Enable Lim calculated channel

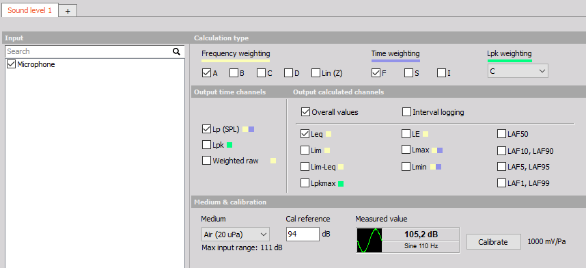click(305, 150)
